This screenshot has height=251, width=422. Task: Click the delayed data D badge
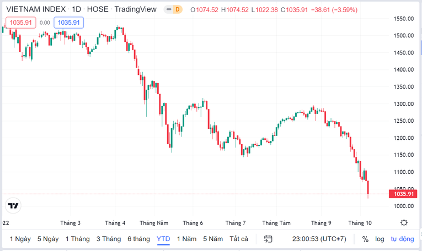(177, 9)
